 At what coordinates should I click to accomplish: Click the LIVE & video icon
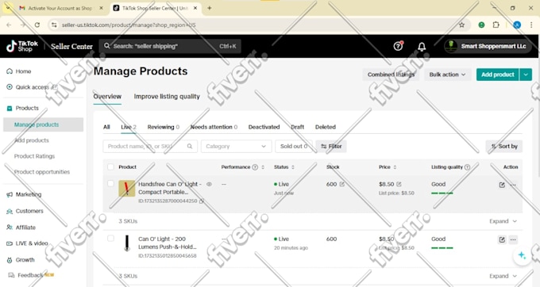point(10,243)
